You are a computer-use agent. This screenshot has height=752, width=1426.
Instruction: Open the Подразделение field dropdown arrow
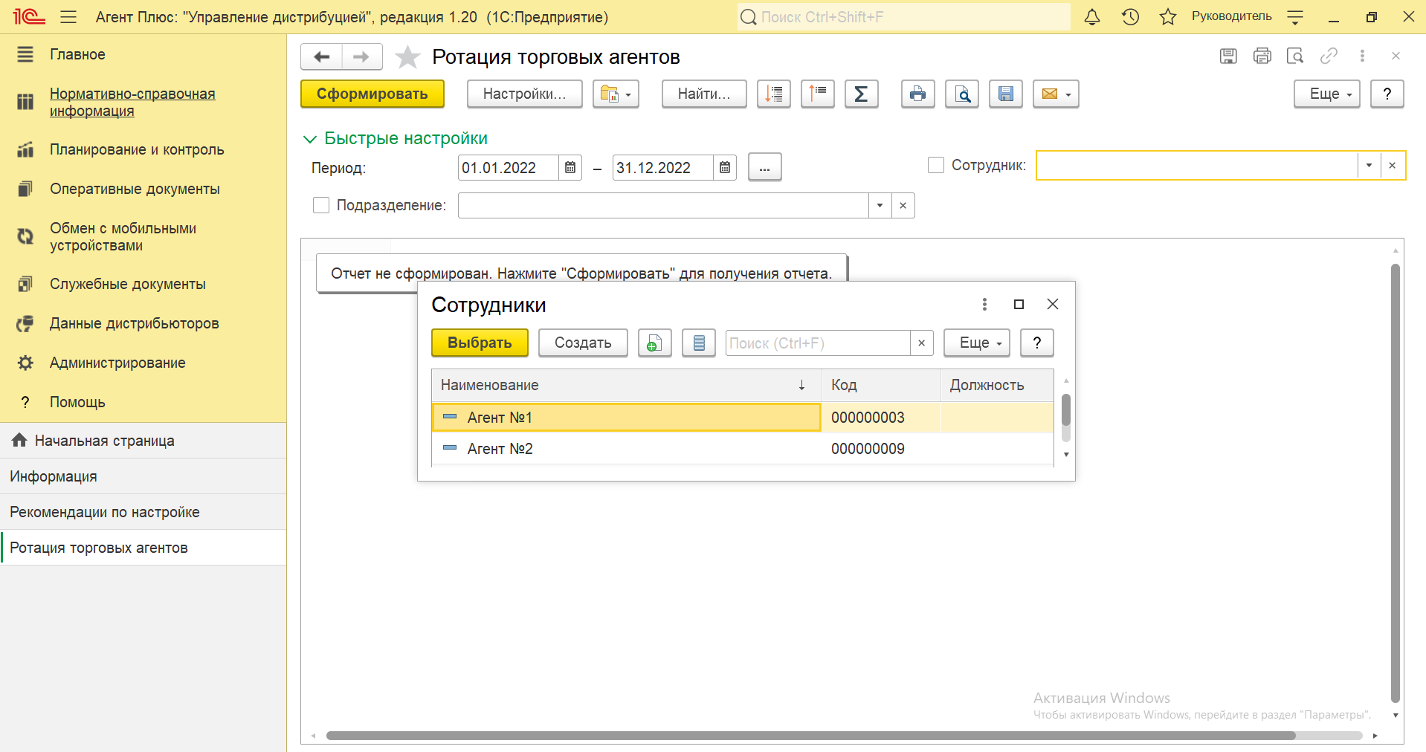(x=880, y=205)
